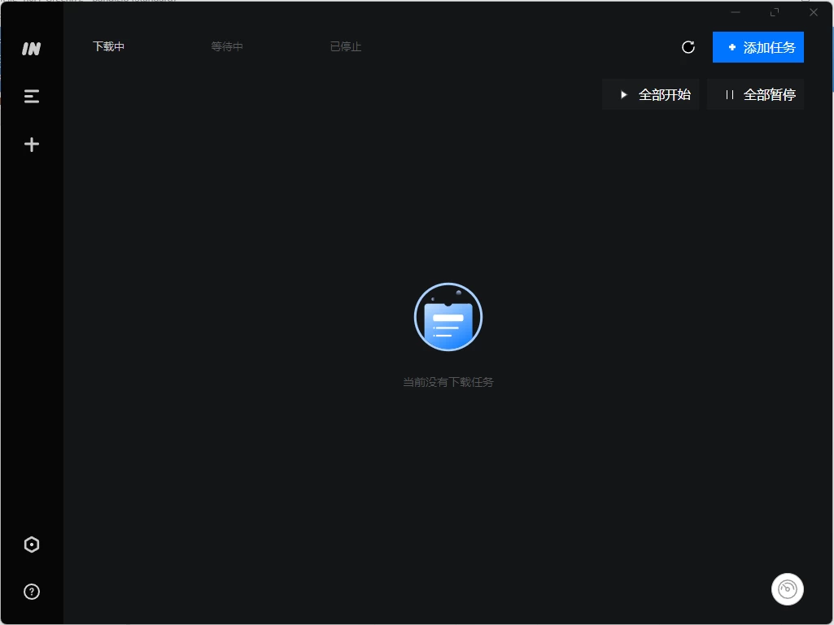Click the 当前没有下载任务 text area

click(448, 382)
